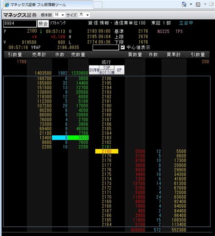Image resolution: width=215 pixels, height=236 pixels.
Task: Click the マネックス証券 logo
Action: (20, 15)
